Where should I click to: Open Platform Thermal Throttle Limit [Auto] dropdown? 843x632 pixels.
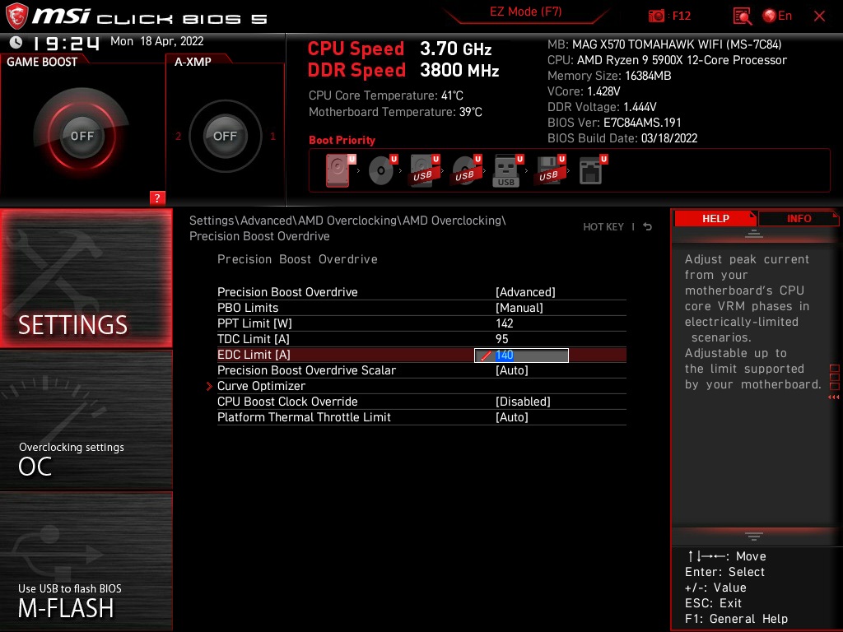pyautogui.click(x=512, y=417)
